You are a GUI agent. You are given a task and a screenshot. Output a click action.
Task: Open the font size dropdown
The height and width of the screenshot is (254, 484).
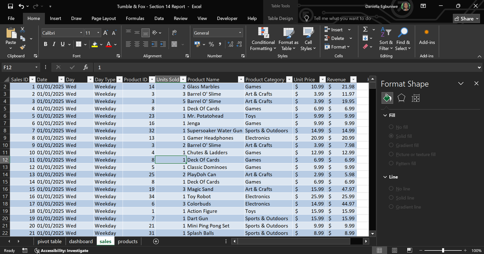pos(98,33)
